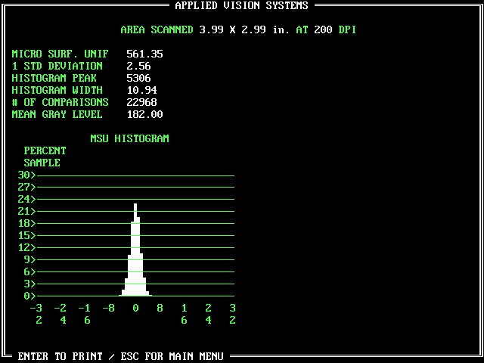Screen dimensions: 484x363
Task: Click the 15> tick on the y-axis
Action: coord(27,235)
